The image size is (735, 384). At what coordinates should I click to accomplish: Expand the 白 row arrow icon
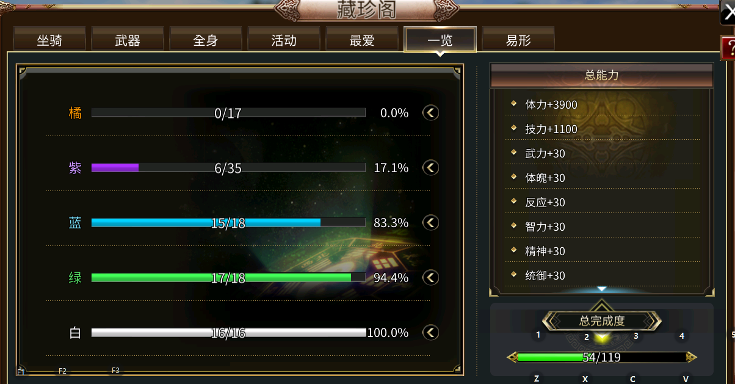(x=431, y=333)
